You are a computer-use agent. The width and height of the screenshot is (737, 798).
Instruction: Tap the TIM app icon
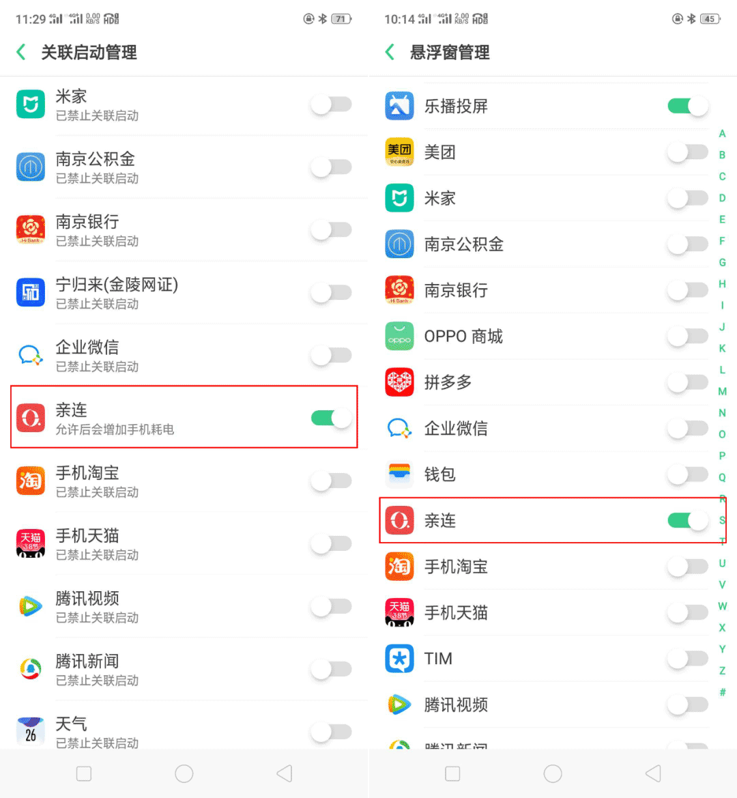pos(399,659)
